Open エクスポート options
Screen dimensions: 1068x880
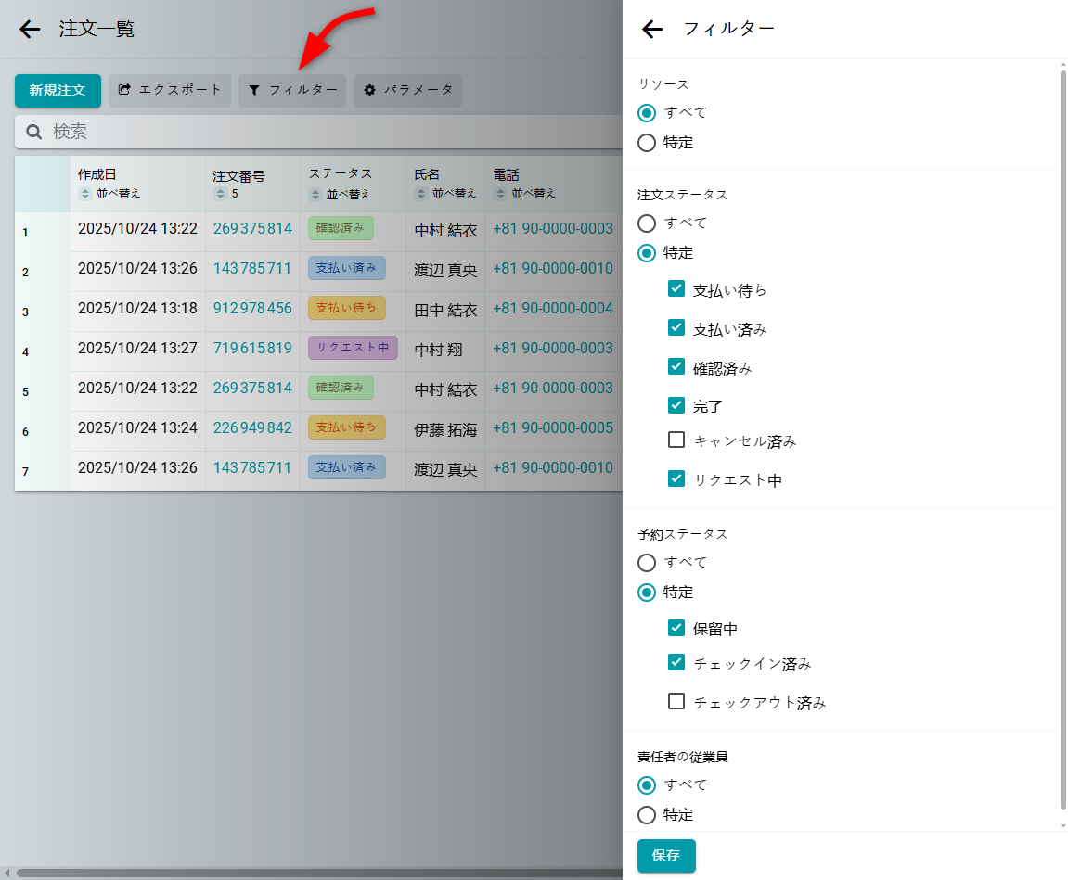click(x=170, y=91)
